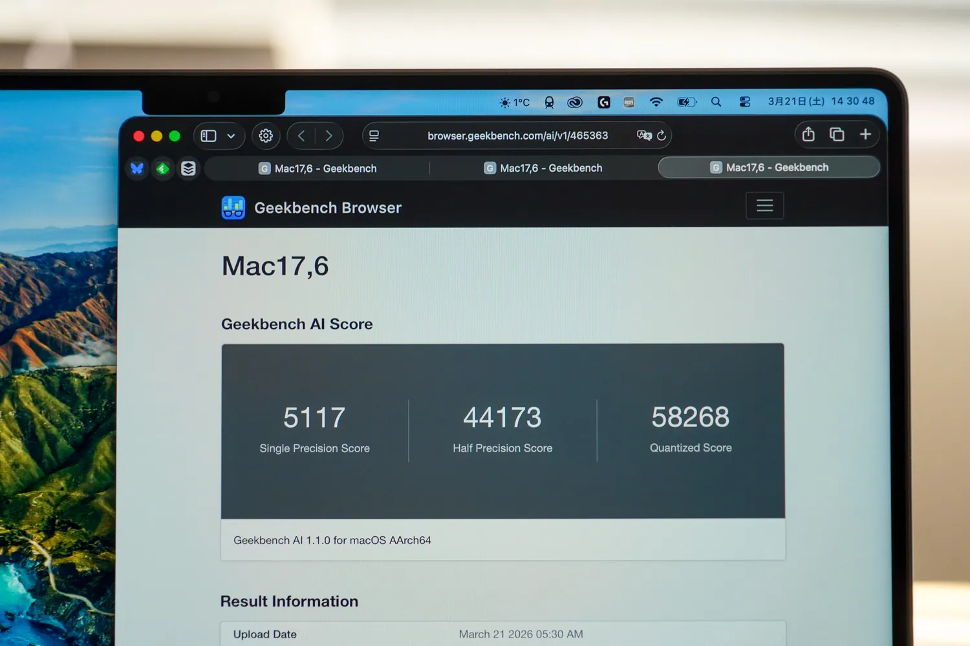Open Spotlight search in menu bar
Viewport: 970px width, 646px height.
click(x=716, y=102)
